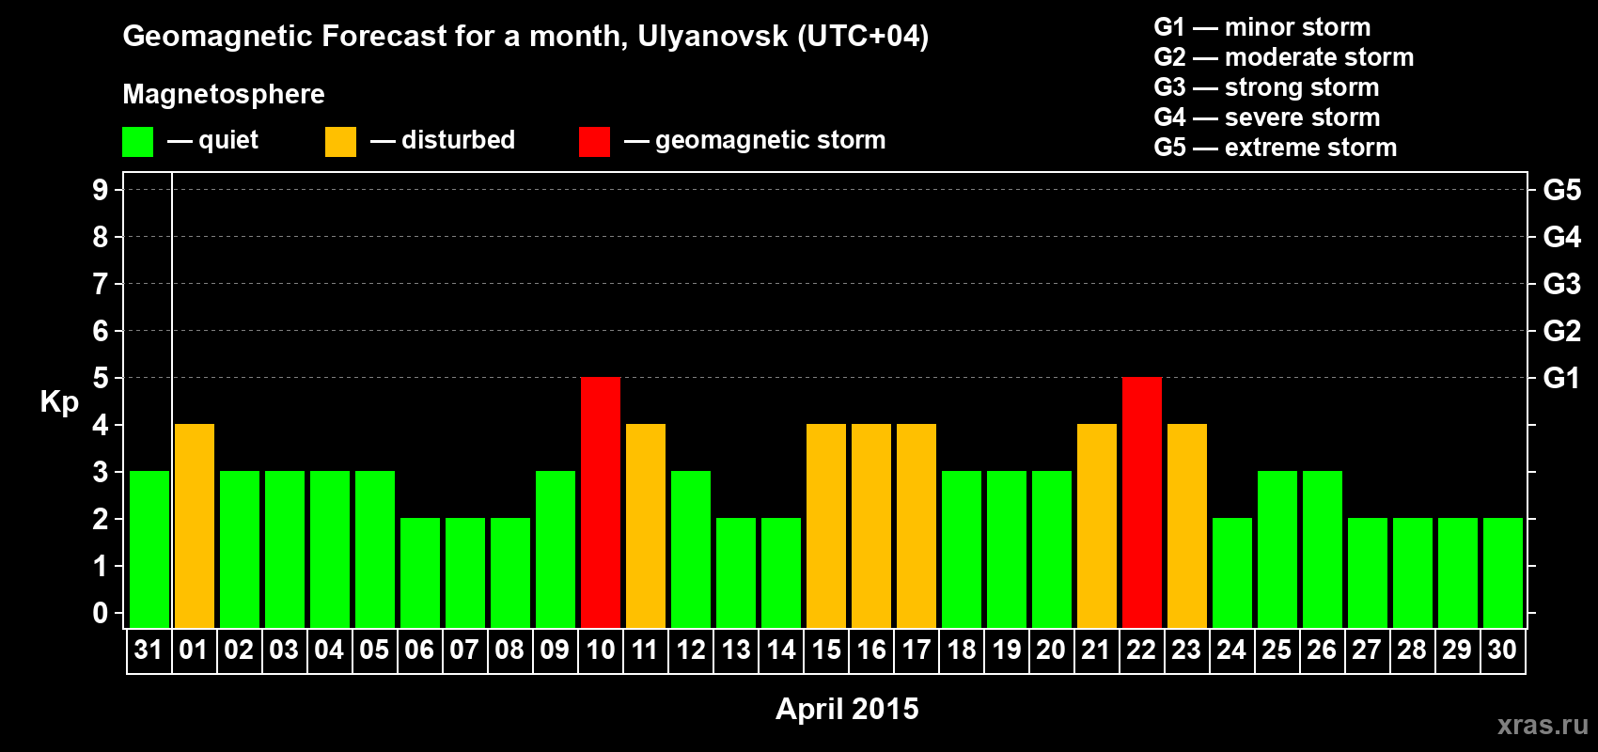Click the 'G3 — strong storm' legend line

(x=1267, y=87)
